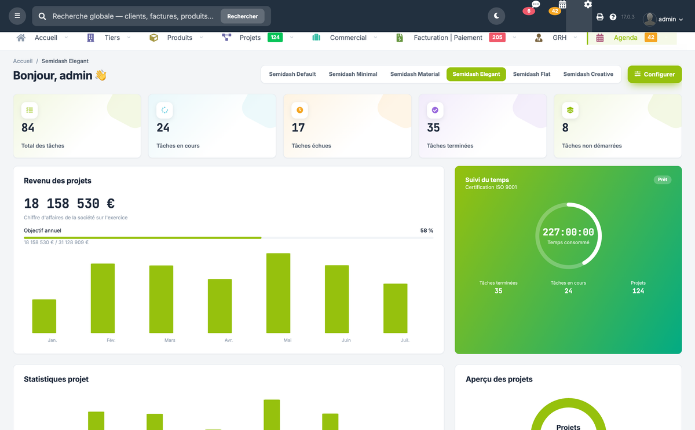
Task: Click the Jan. revenue bar
Action: 44,316
